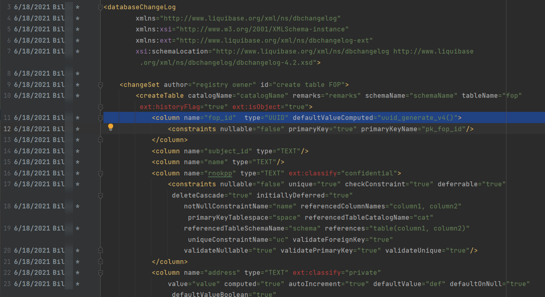Click the 'validateNullable' attribute
This screenshot has width=545, height=297.
tap(216, 250)
